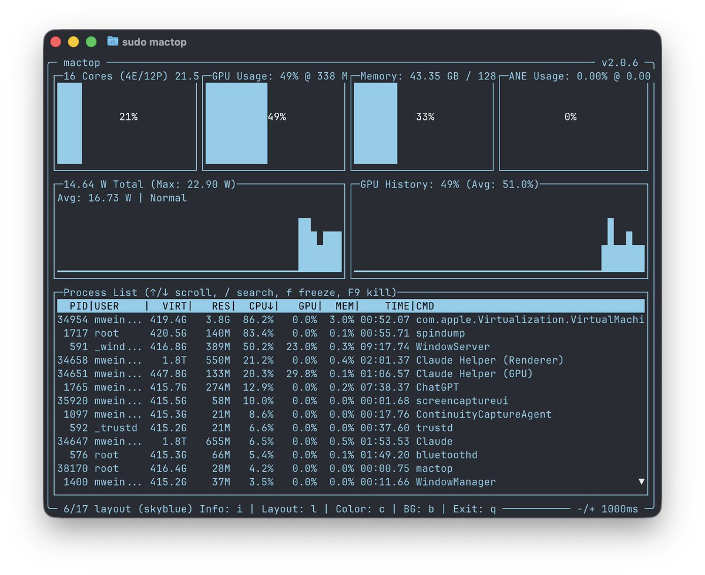705x575 pixels.
Task: Select the trustd process row
Action: pyautogui.click(x=351, y=428)
